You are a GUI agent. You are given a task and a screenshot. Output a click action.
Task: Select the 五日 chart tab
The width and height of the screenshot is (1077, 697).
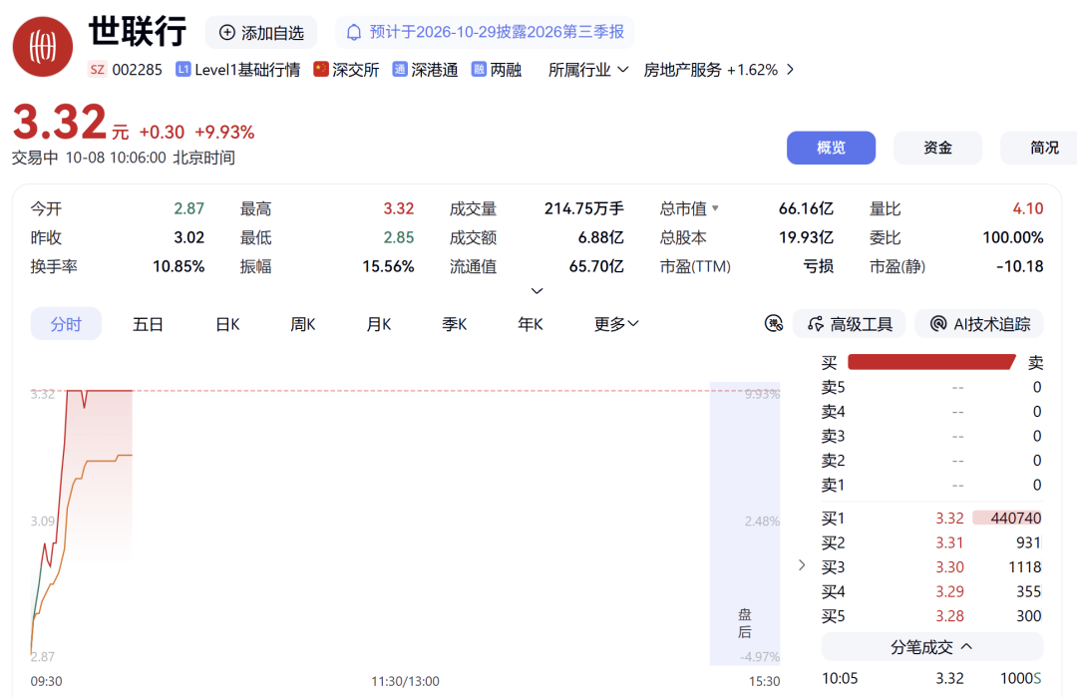pos(148,324)
